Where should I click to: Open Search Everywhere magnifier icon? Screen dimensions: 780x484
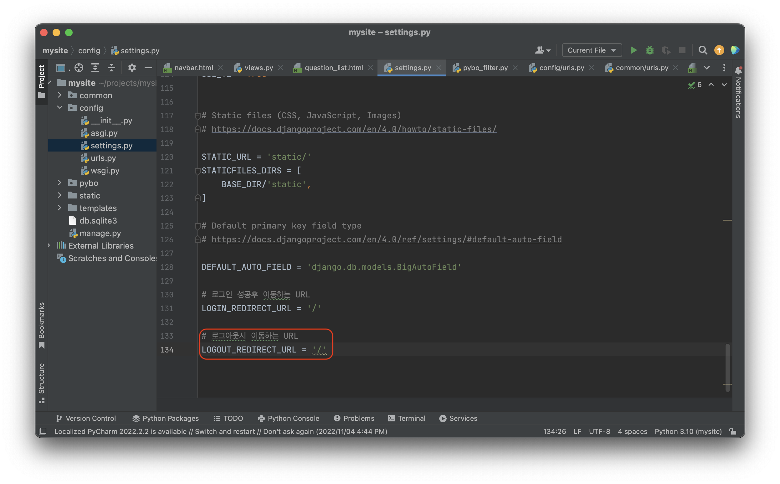(x=703, y=50)
